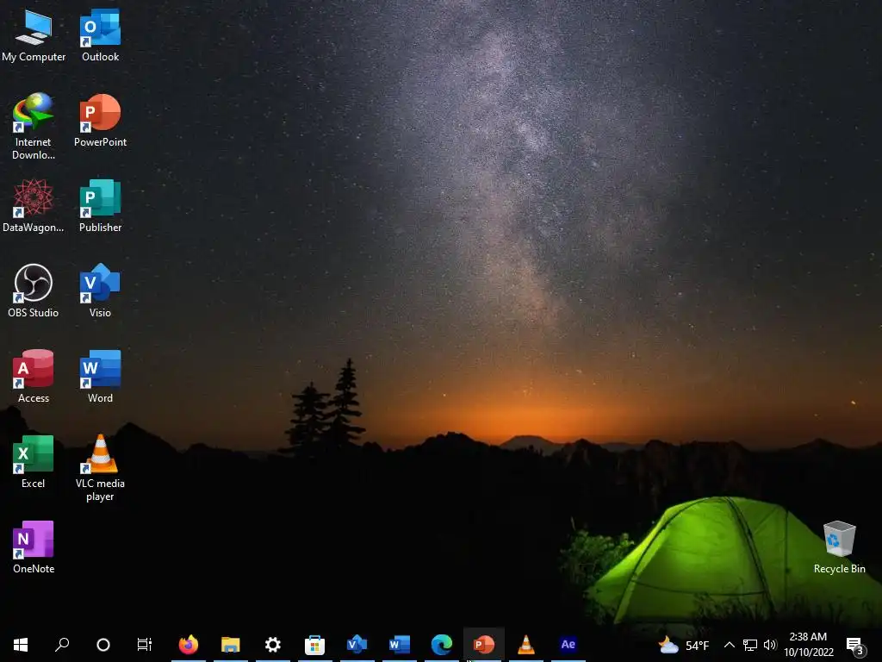Select the My Computer desktop icon
Image resolution: width=882 pixels, height=662 pixels.
coord(34,34)
